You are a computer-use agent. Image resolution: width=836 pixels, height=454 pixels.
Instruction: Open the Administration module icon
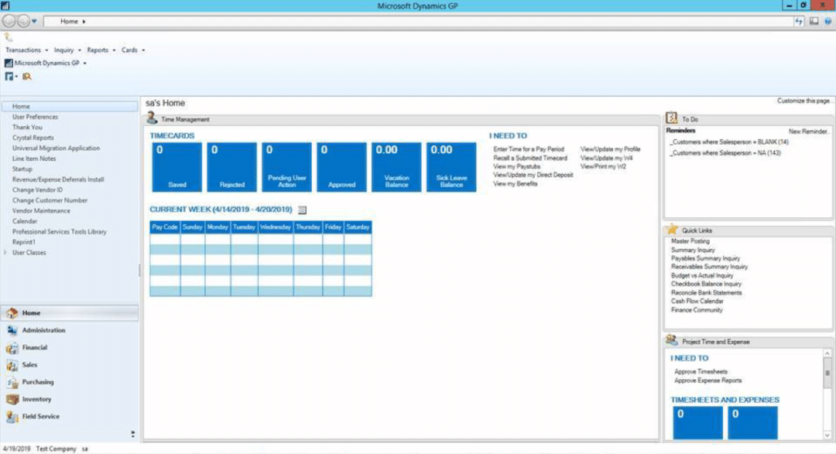click(13, 329)
